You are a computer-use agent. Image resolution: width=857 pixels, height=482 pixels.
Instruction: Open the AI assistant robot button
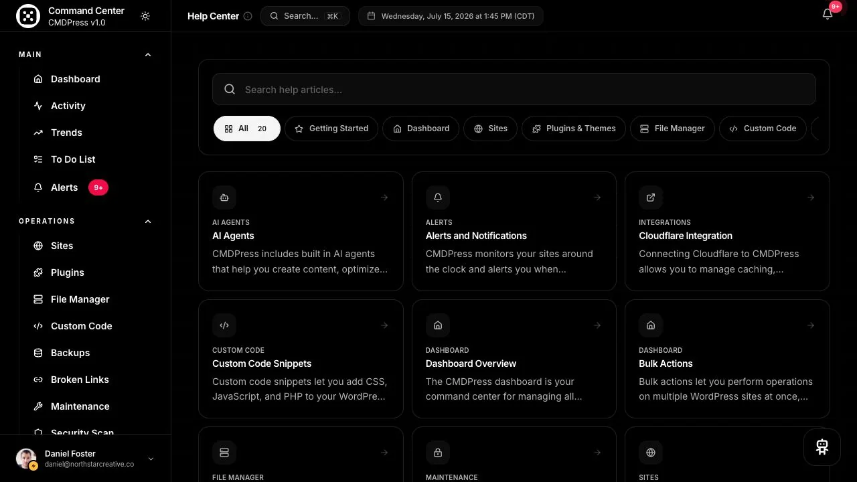pos(822,447)
